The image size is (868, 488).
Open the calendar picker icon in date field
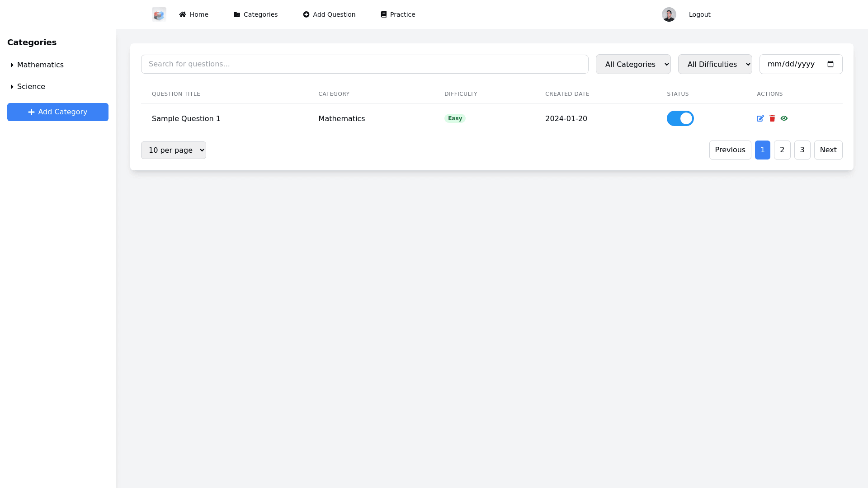(x=830, y=64)
